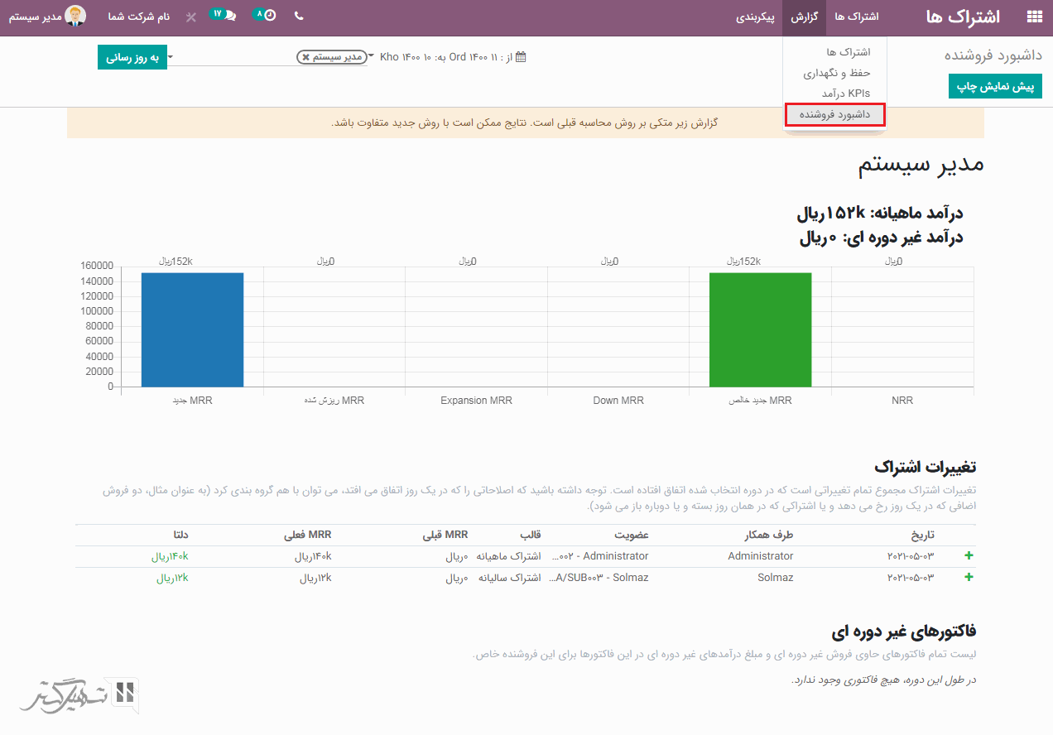Click the NRR axis label
Image resolution: width=1053 pixels, height=735 pixels.
pyautogui.click(x=902, y=401)
